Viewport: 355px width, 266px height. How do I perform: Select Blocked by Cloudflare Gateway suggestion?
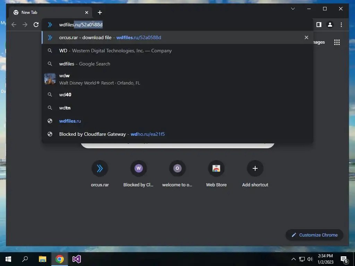177,134
